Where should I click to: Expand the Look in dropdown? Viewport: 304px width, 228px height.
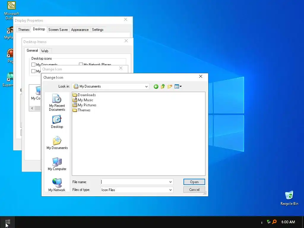(146, 86)
